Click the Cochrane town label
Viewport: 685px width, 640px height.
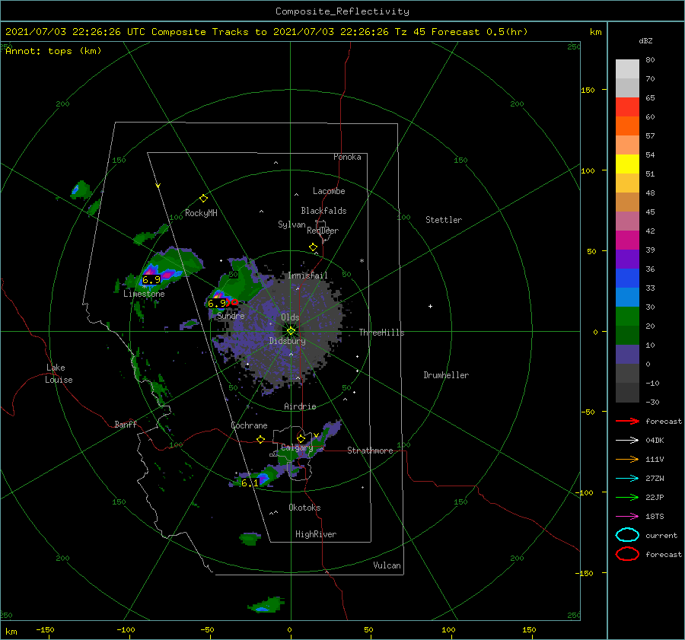pos(249,425)
